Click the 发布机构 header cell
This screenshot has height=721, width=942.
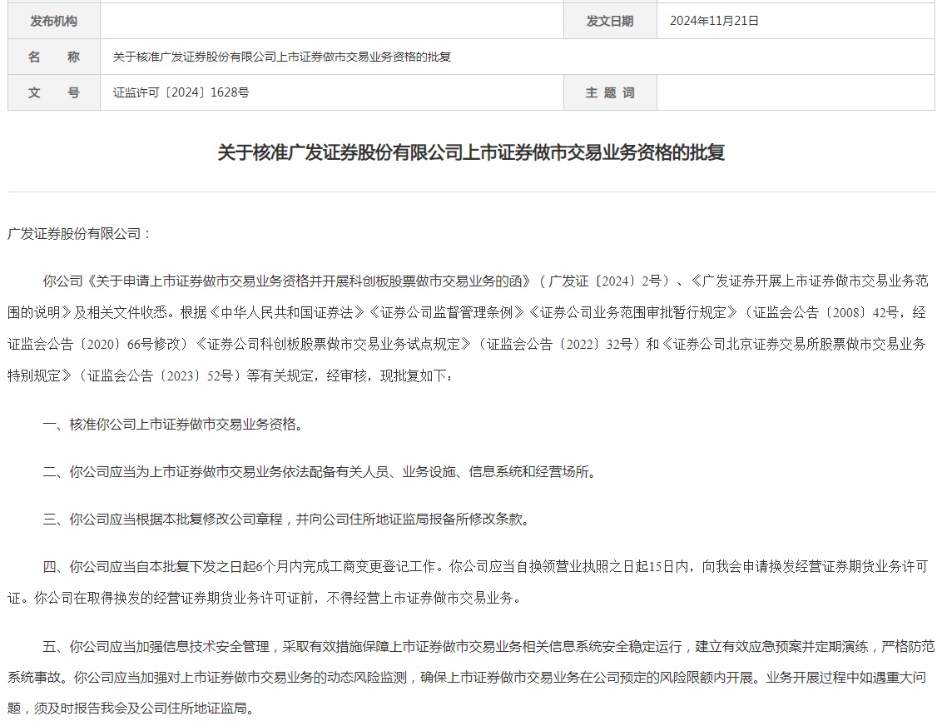(x=54, y=21)
